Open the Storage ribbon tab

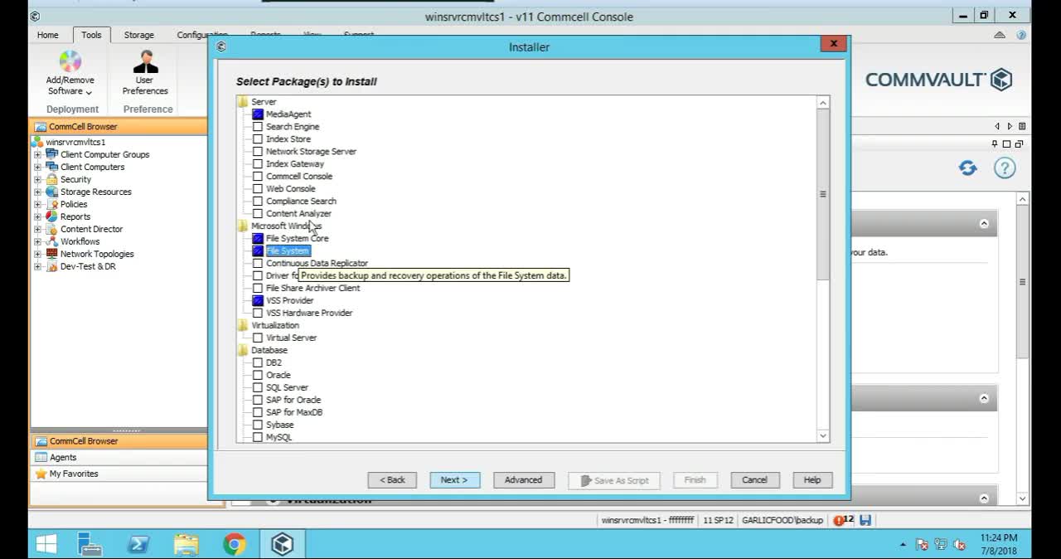pyautogui.click(x=138, y=35)
